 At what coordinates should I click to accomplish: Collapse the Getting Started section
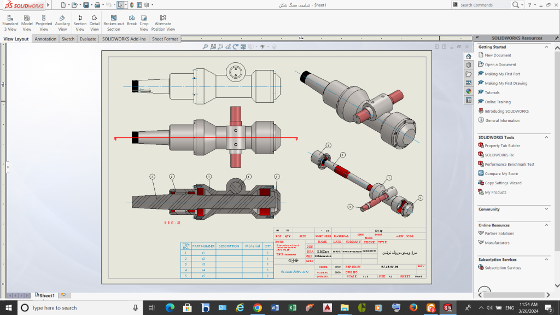tap(547, 47)
